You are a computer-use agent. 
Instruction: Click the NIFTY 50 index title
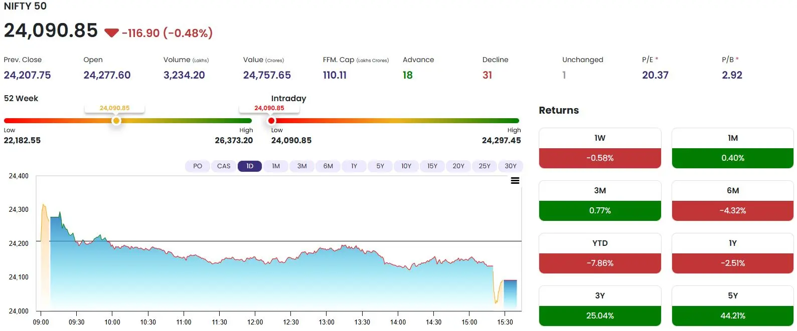coord(25,6)
